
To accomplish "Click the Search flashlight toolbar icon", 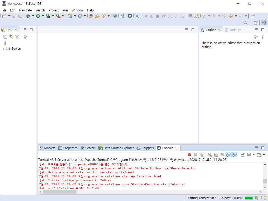I will coord(104,16).
